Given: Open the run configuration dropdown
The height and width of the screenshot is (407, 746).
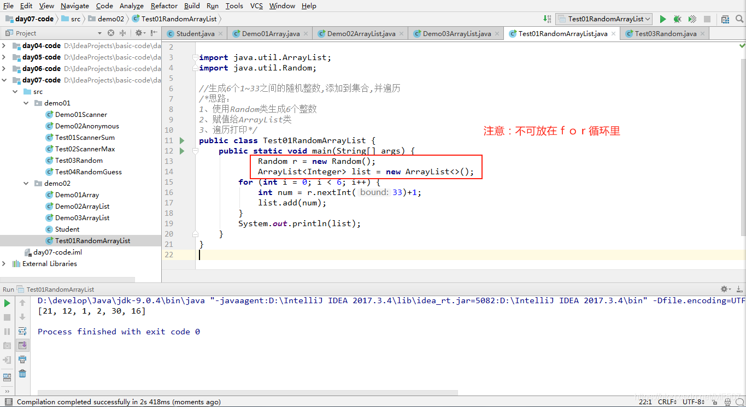Looking at the screenshot, I should [x=604, y=19].
